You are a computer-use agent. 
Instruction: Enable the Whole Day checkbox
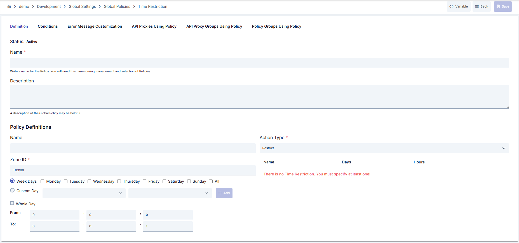pyautogui.click(x=12, y=203)
